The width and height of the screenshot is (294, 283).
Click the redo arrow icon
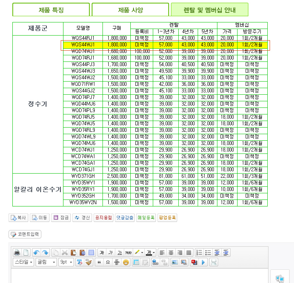pyautogui.click(x=46, y=252)
